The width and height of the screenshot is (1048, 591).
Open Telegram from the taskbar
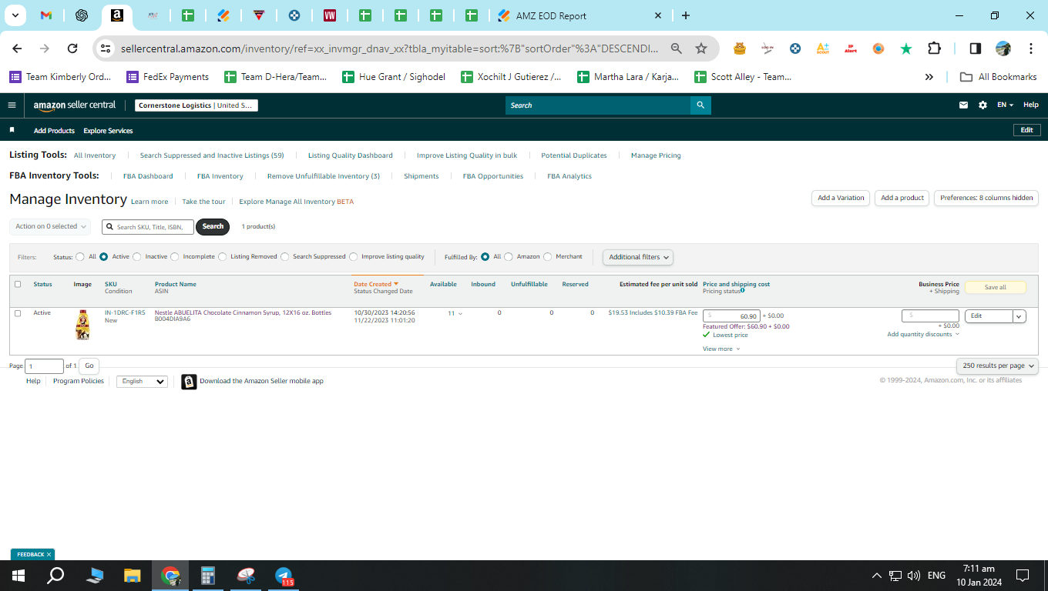pos(284,576)
